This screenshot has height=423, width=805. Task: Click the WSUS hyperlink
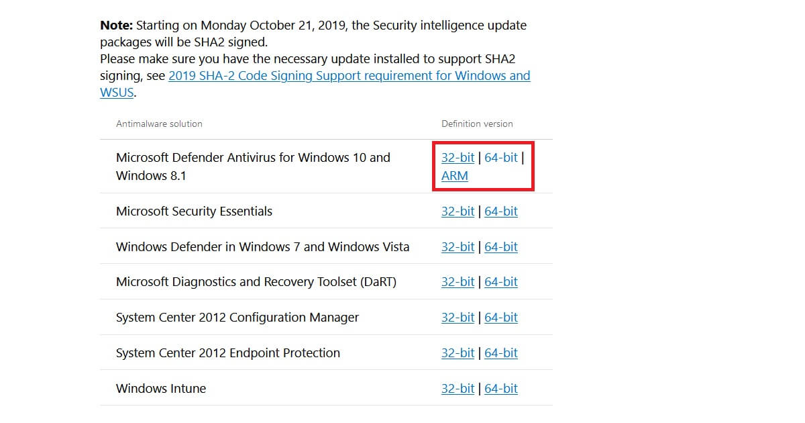116,92
